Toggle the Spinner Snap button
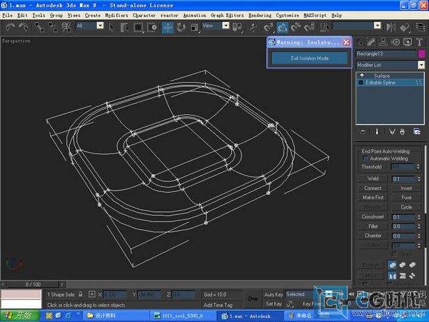Image resolution: width=429 pixels, height=322 pixels. click(x=309, y=27)
